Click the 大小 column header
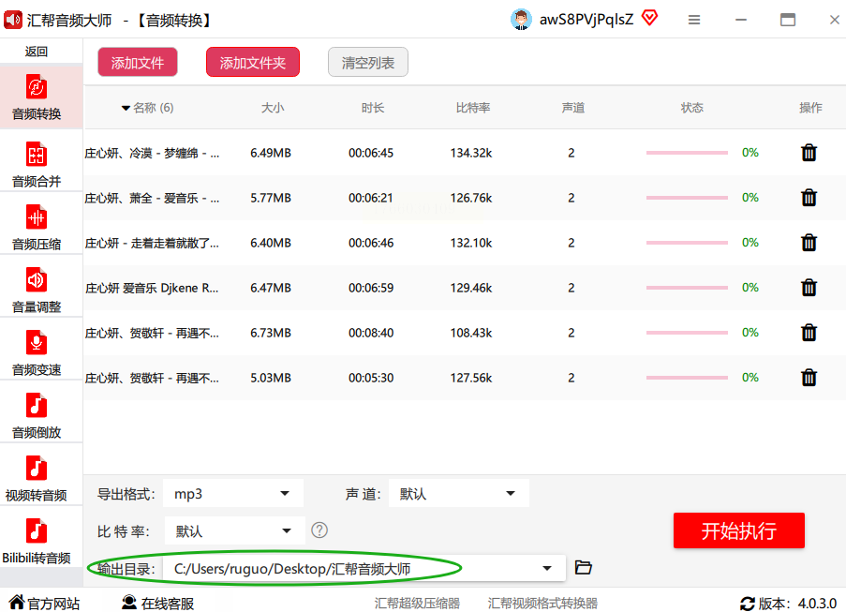This screenshot has height=612, width=846. [273, 108]
